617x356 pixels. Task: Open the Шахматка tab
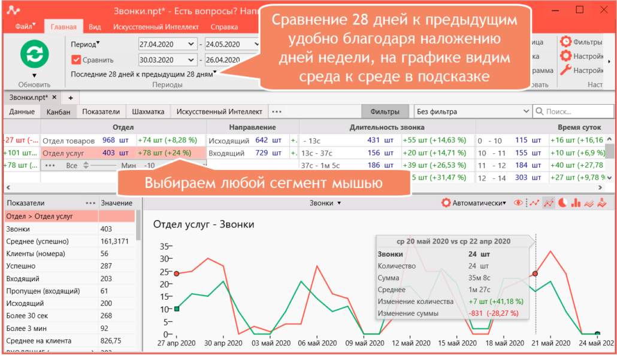click(x=148, y=112)
